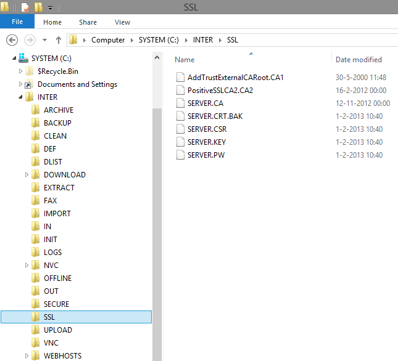Image resolution: width=398 pixels, height=361 pixels.
Task: Select file AddTrustExternalCARoot.CA1
Action: click(235, 77)
